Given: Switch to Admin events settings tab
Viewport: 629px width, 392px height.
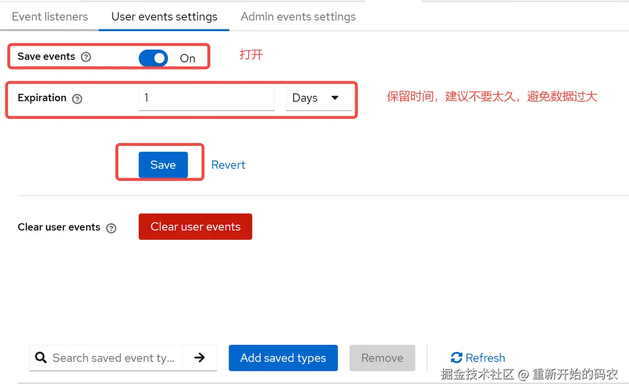Looking at the screenshot, I should (x=298, y=16).
